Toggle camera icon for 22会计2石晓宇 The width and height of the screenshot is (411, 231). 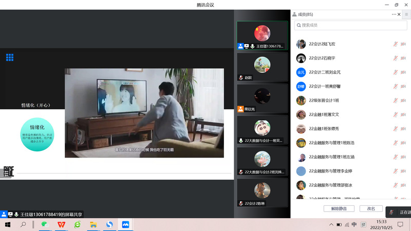pyautogui.click(x=403, y=59)
